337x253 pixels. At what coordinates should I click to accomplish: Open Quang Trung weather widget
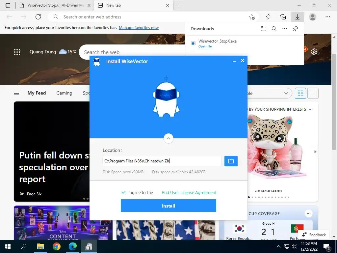(53, 52)
